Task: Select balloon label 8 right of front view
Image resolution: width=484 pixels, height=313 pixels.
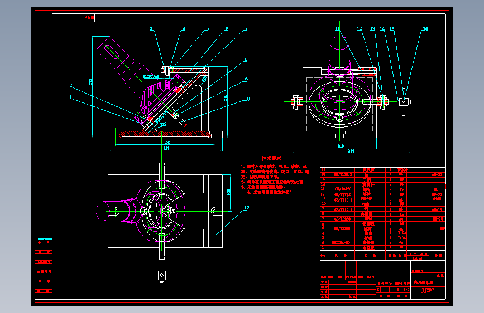Action: (246, 60)
